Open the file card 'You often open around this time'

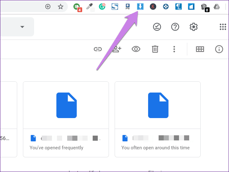(158, 119)
